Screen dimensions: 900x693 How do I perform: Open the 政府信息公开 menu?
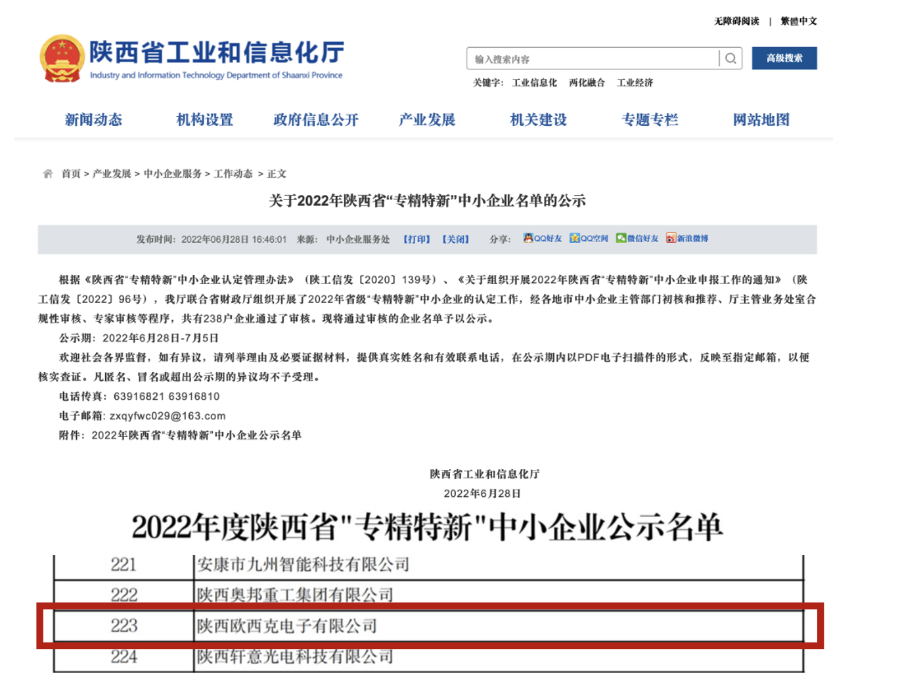[316, 119]
